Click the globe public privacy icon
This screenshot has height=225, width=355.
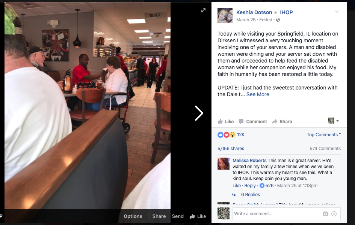pos(278,20)
